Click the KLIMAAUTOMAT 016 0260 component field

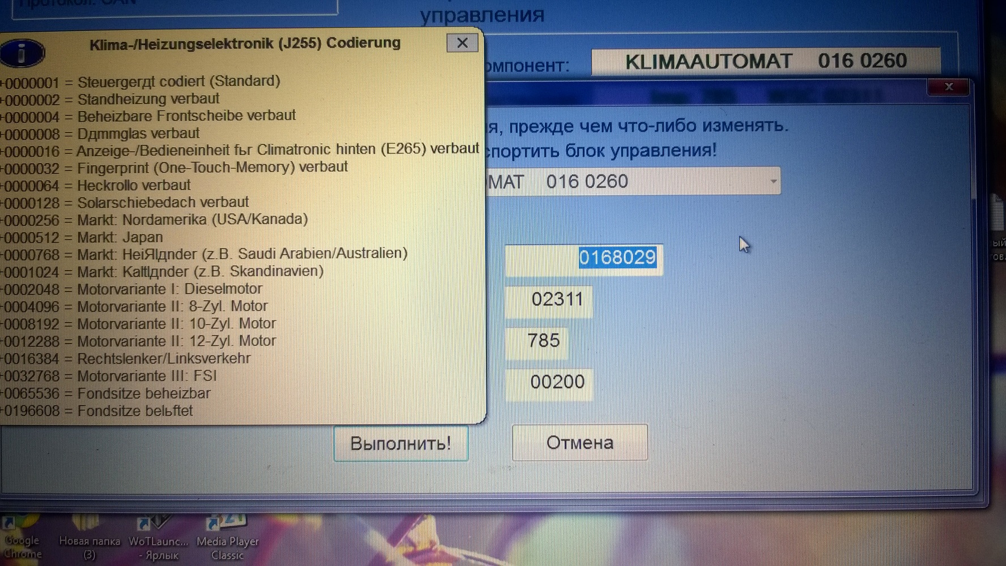(765, 61)
